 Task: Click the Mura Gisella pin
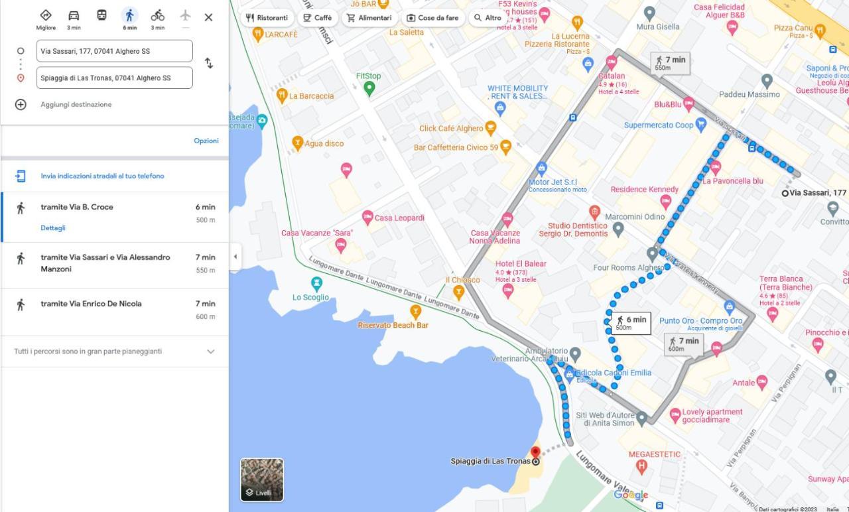pos(649,13)
